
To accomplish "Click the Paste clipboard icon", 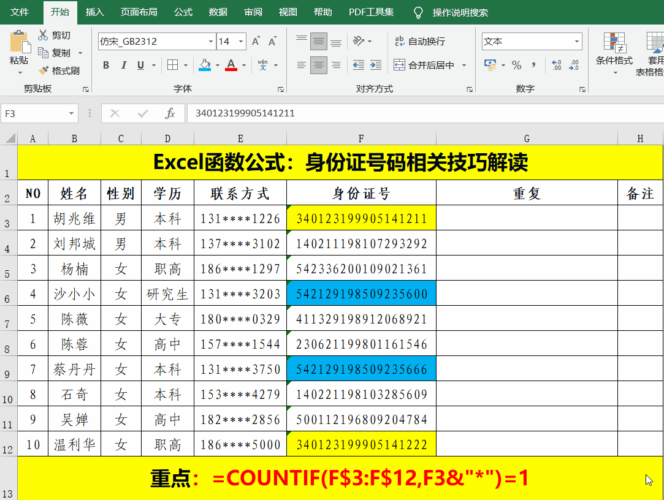I will point(20,42).
